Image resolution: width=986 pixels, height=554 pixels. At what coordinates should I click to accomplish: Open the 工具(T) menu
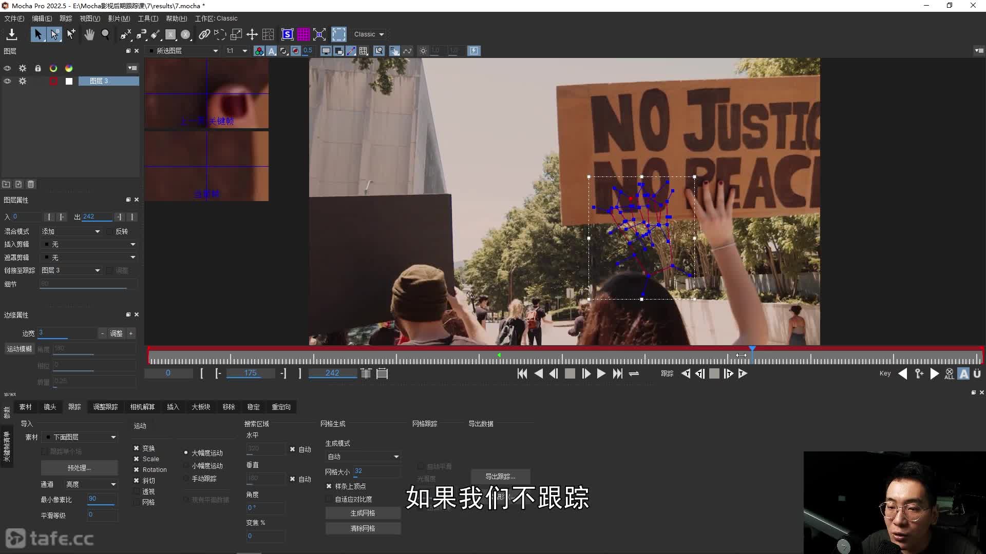coord(148,18)
